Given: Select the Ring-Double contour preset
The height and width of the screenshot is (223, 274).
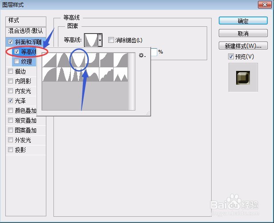Looking at the screenshot, I should 78,74.
